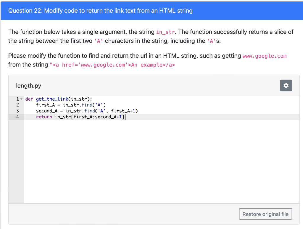Select the highlighted www.google.com text
Screen dimensions: 303x229
[264, 56]
